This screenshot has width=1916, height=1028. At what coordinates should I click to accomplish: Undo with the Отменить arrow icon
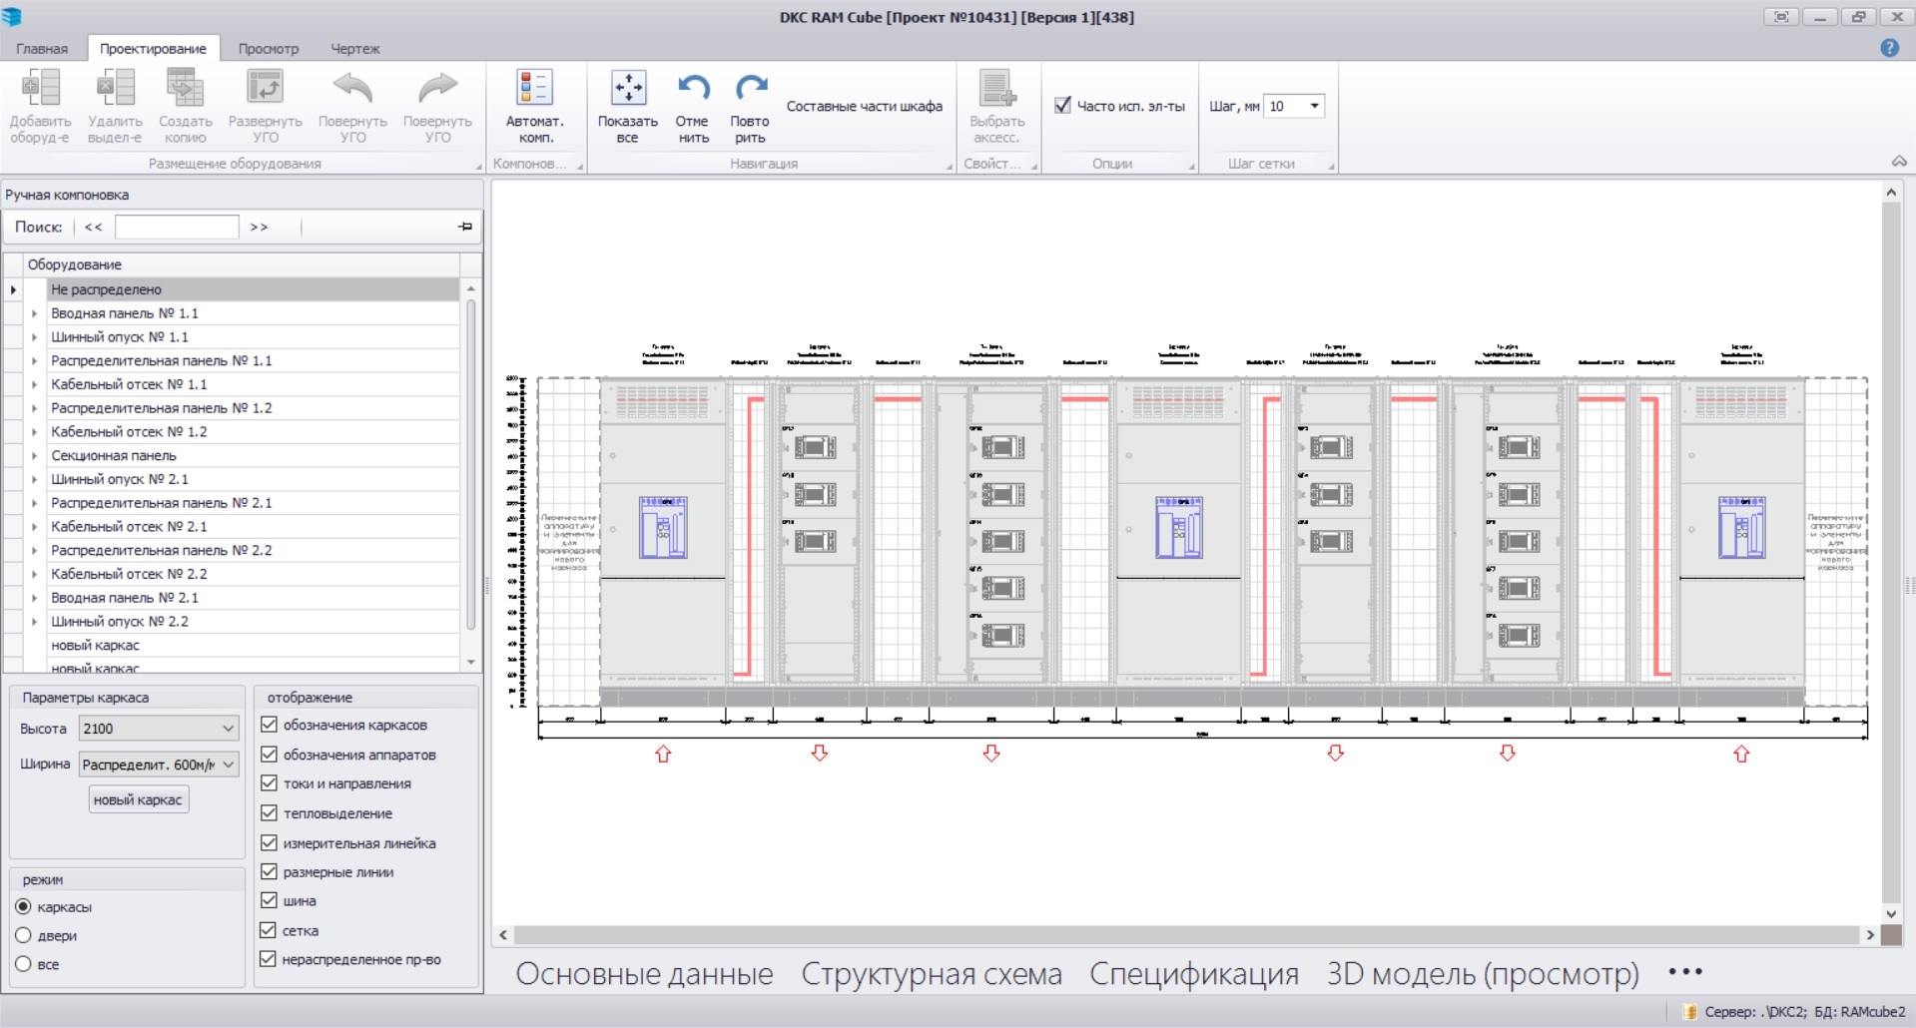pyautogui.click(x=693, y=89)
